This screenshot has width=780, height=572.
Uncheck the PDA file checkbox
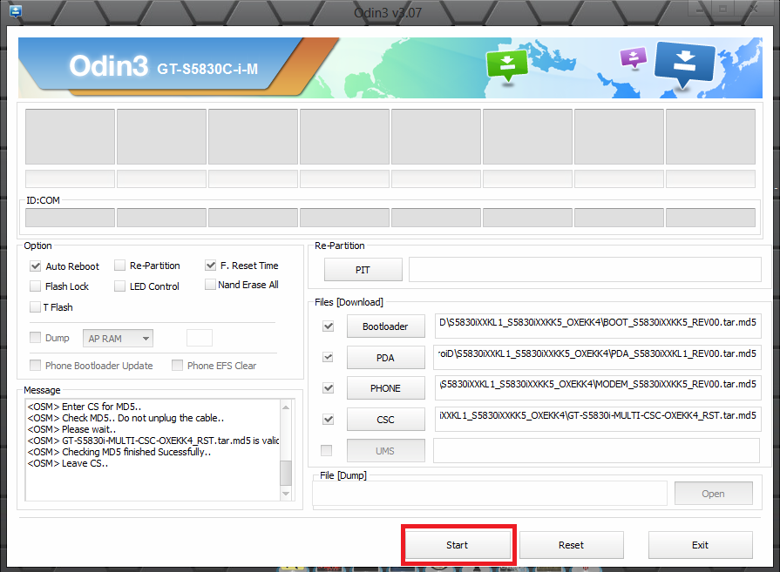click(328, 357)
